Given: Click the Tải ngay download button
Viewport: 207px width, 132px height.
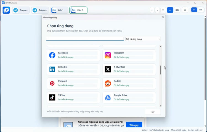Looking at the screenshot, I should point(134,125).
